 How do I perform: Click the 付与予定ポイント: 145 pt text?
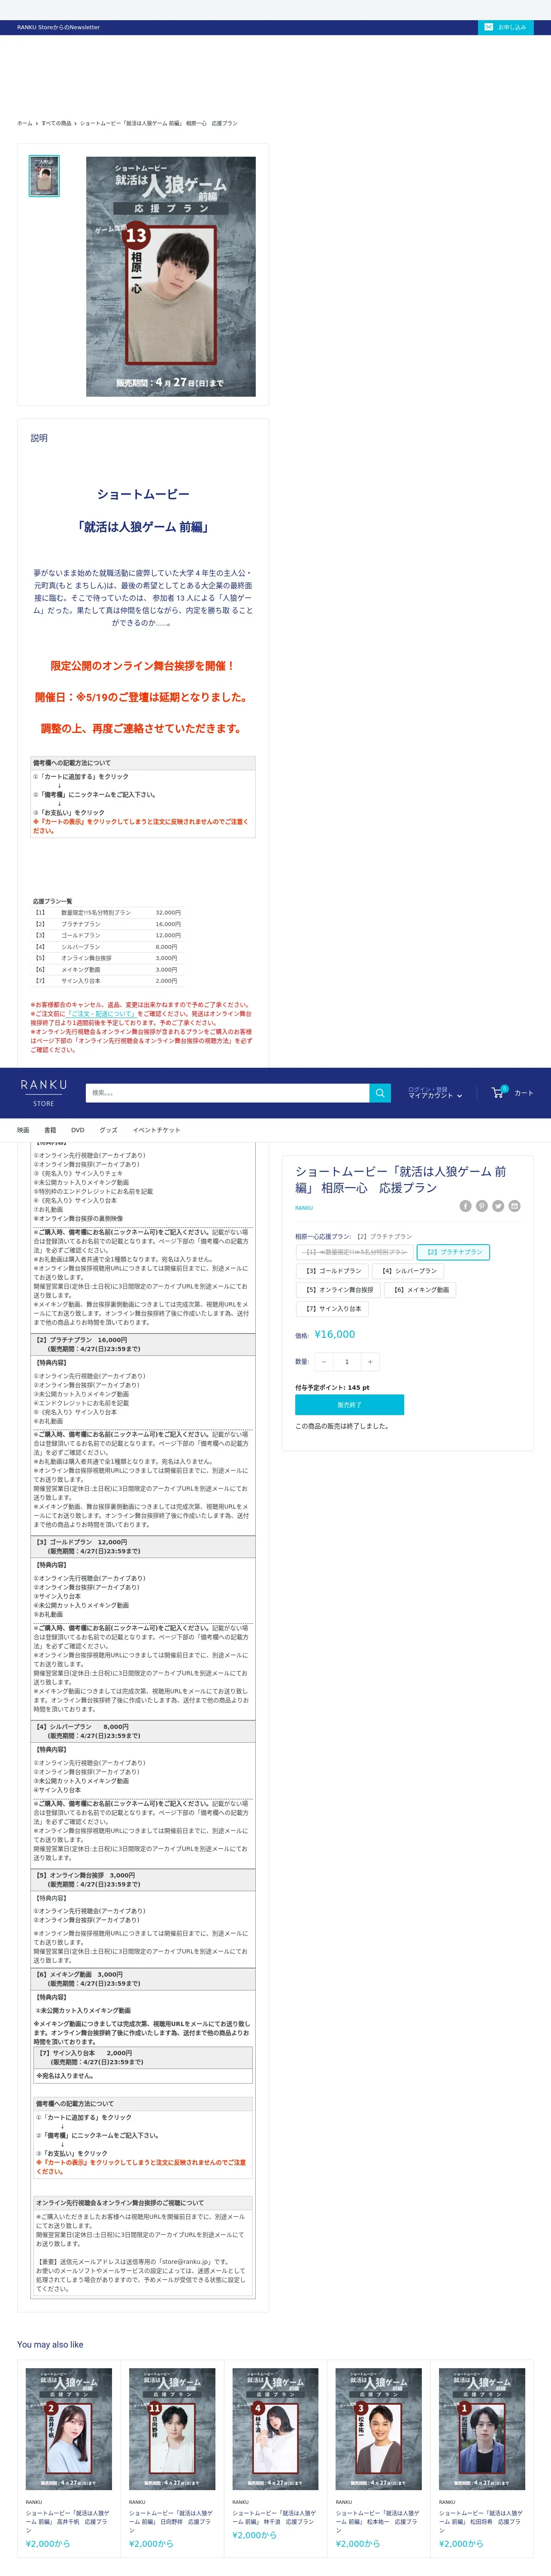332,1388
